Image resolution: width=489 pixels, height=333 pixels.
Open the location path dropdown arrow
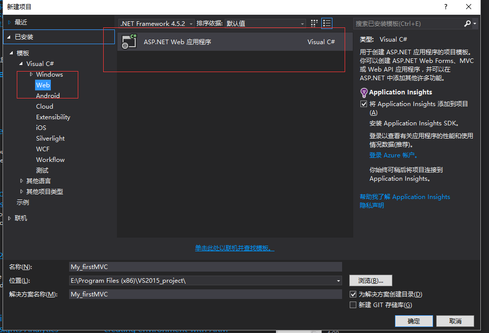pos(339,281)
